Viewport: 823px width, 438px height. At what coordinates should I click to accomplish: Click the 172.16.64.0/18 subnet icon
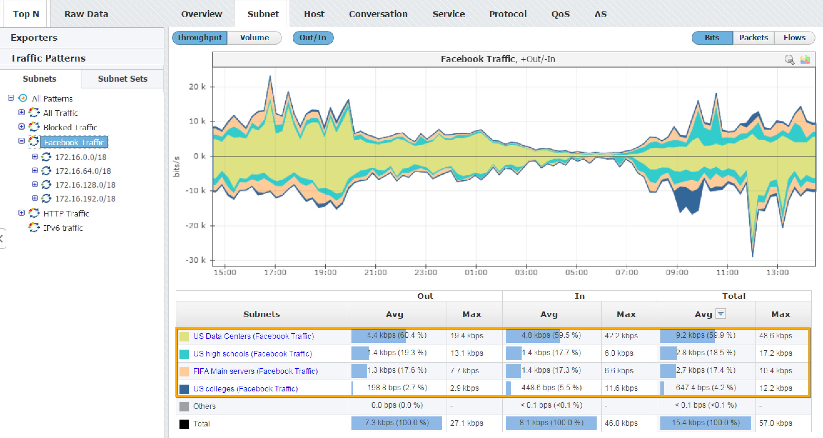(x=46, y=171)
